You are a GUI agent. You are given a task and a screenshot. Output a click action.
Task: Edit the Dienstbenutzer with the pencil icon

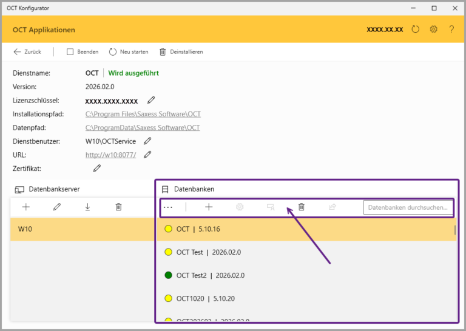(147, 141)
